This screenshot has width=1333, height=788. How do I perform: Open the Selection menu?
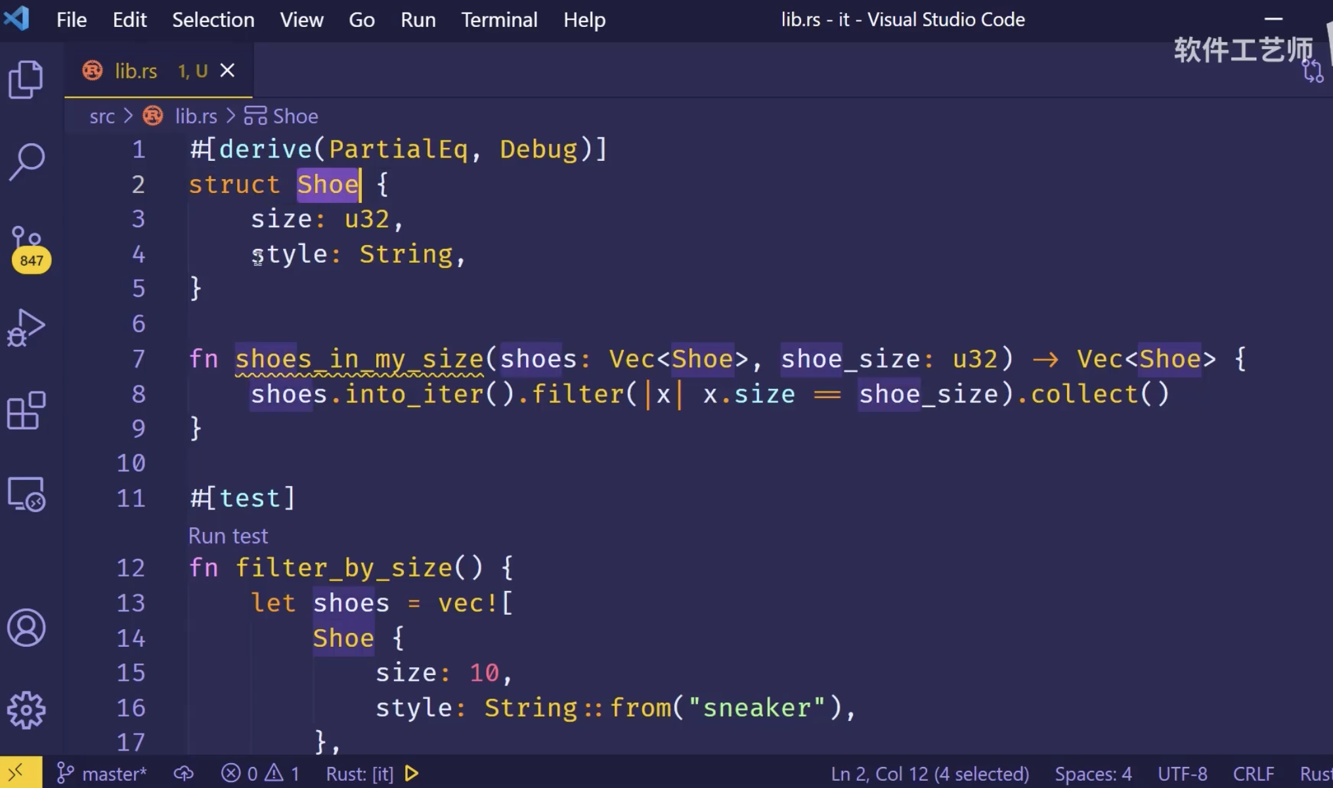pyautogui.click(x=213, y=20)
